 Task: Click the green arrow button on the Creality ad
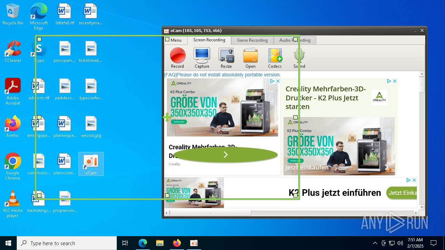tap(225, 155)
